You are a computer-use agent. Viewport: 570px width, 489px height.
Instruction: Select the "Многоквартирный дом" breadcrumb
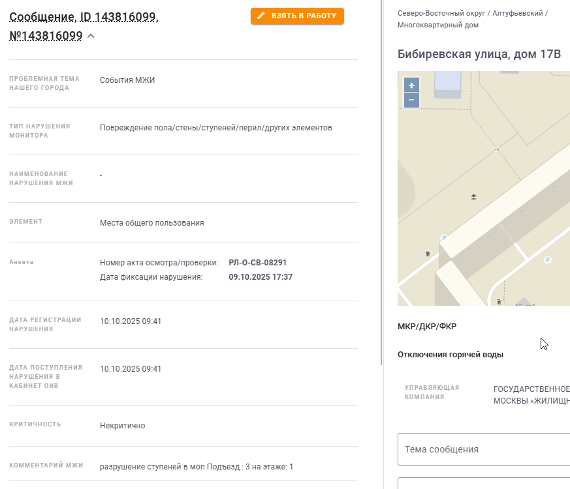pos(437,25)
